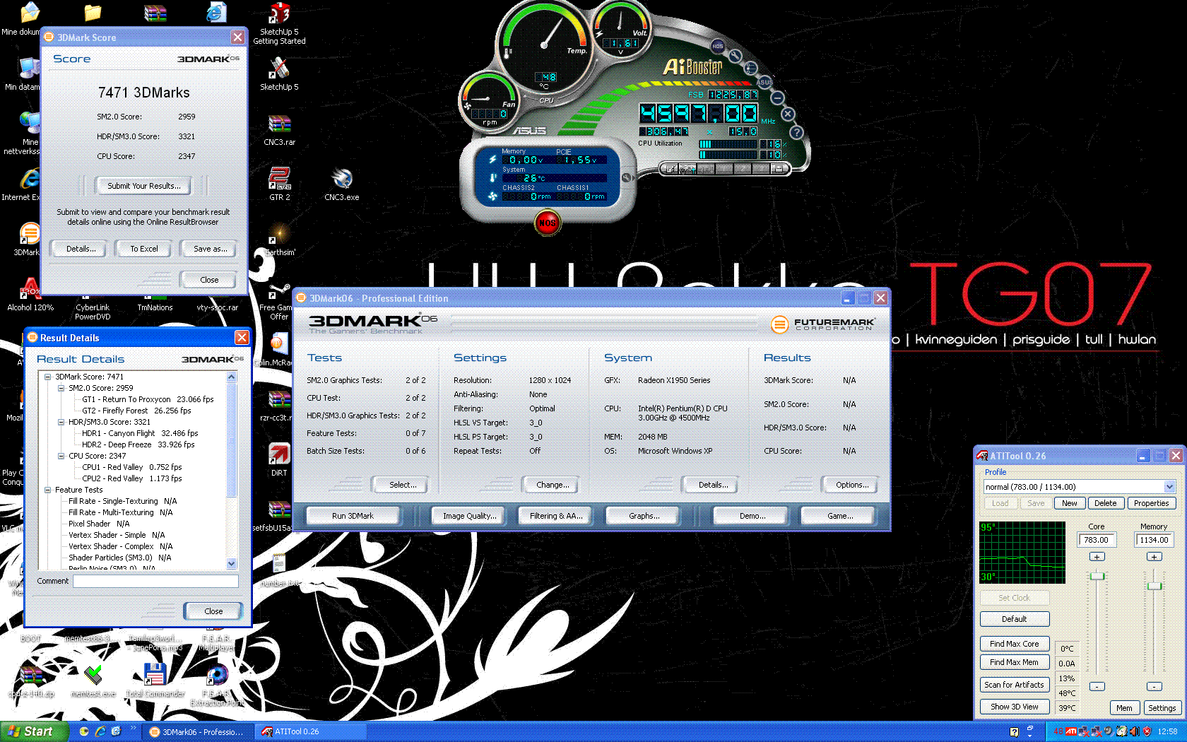Viewport: 1187px width, 742px height.
Task: Click the round ASUS logo icon in AiBooster
Action: point(765,82)
